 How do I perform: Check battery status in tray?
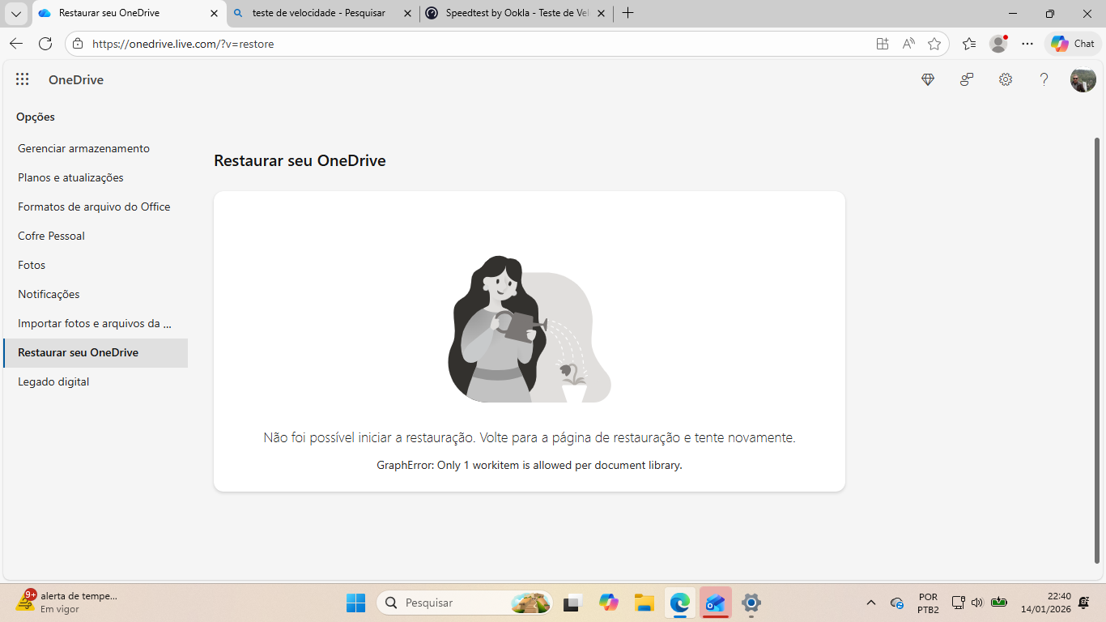pyautogui.click(x=998, y=603)
